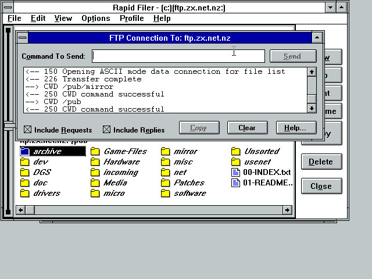Toggle the Include Requests checkbox
Screen dimensions: 372x279
pos(27,130)
